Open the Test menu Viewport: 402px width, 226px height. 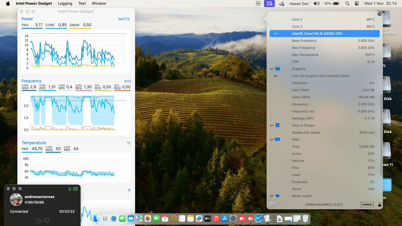pos(82,4)
